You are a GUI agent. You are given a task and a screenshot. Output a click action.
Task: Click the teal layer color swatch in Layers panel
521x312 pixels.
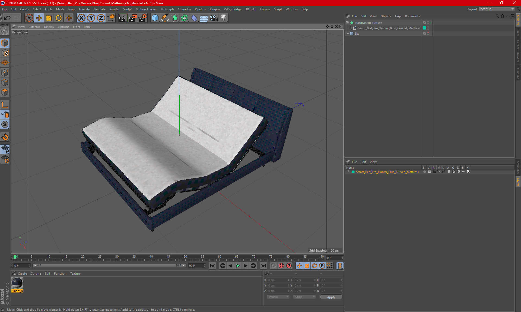[353, 172]
